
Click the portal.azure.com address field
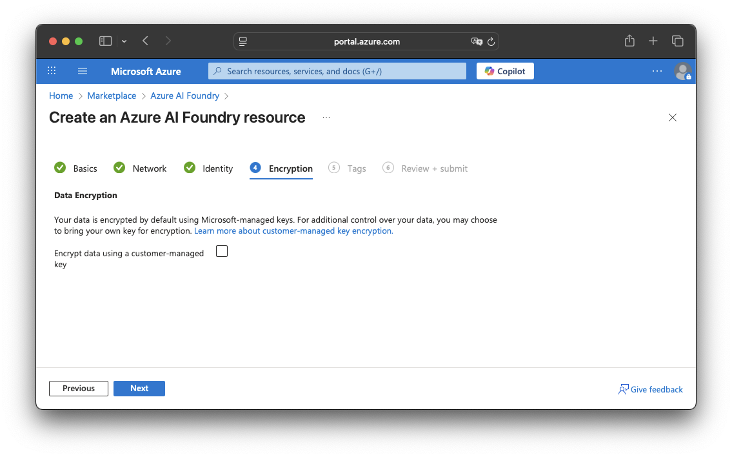point(366,41)
